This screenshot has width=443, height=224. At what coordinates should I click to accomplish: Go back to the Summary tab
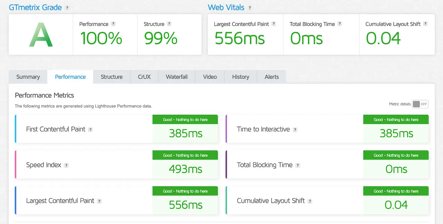(x=28, y=77)
